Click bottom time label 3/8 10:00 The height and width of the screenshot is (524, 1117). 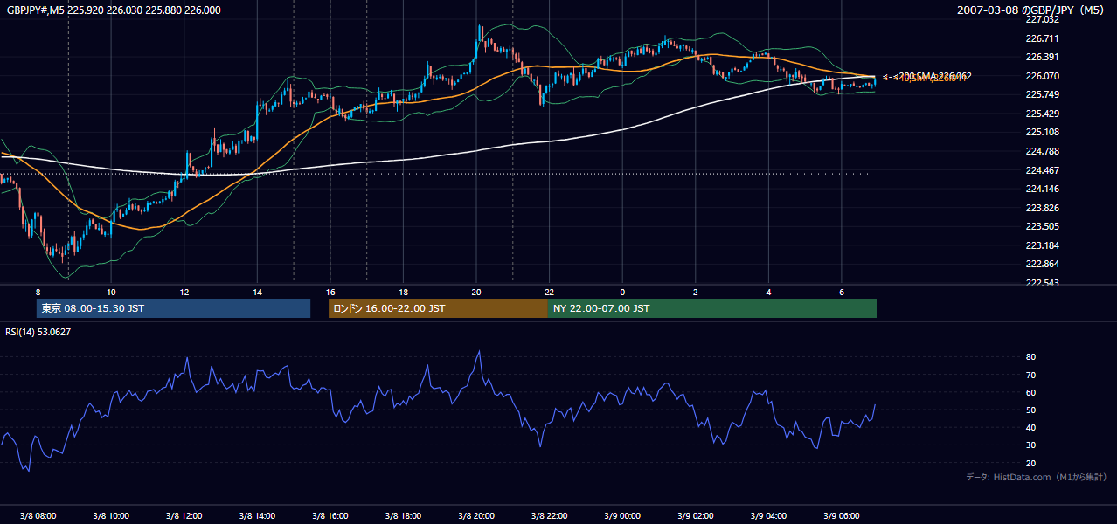pos(111,516)
